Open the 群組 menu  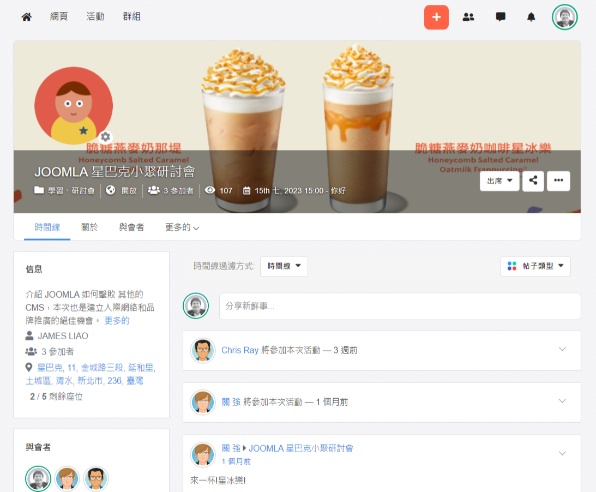point(131,16)
